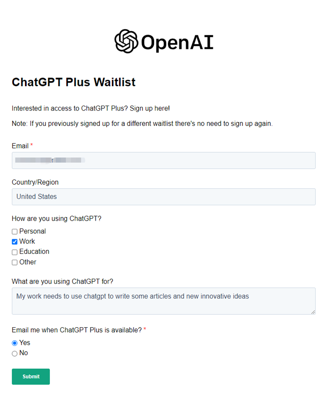The width and height of the screenshot is (327, 406).
Task: Click the OpenAI wordmark text
Action: tap(177, 42)
